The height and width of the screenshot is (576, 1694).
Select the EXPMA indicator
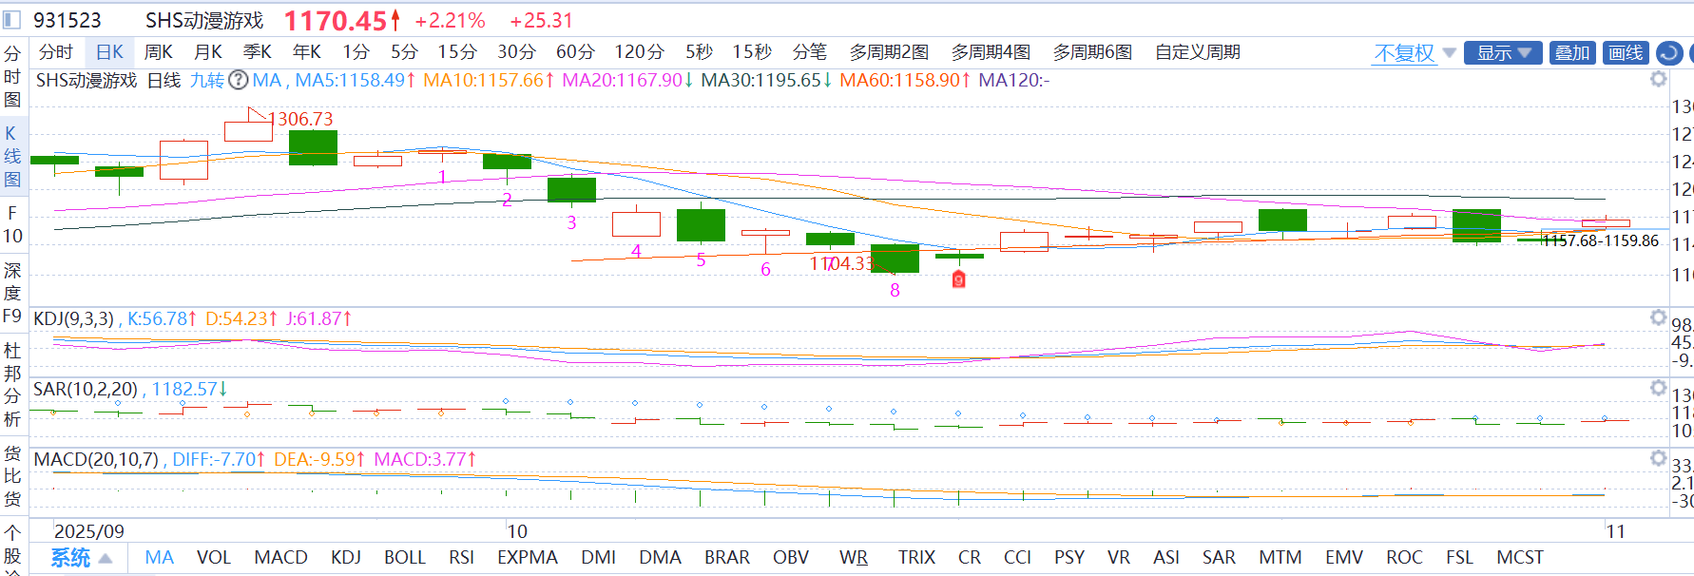click(x=528, y=558)
